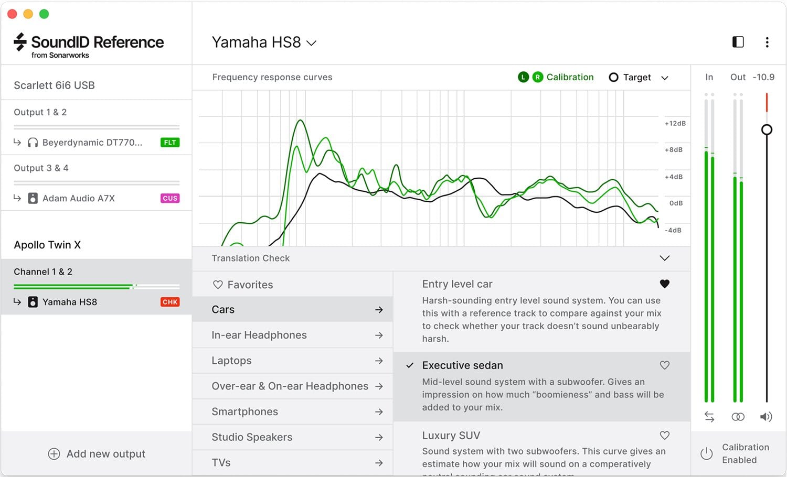
Task: Click the Favorites heart outline icon
Action: 218,285
